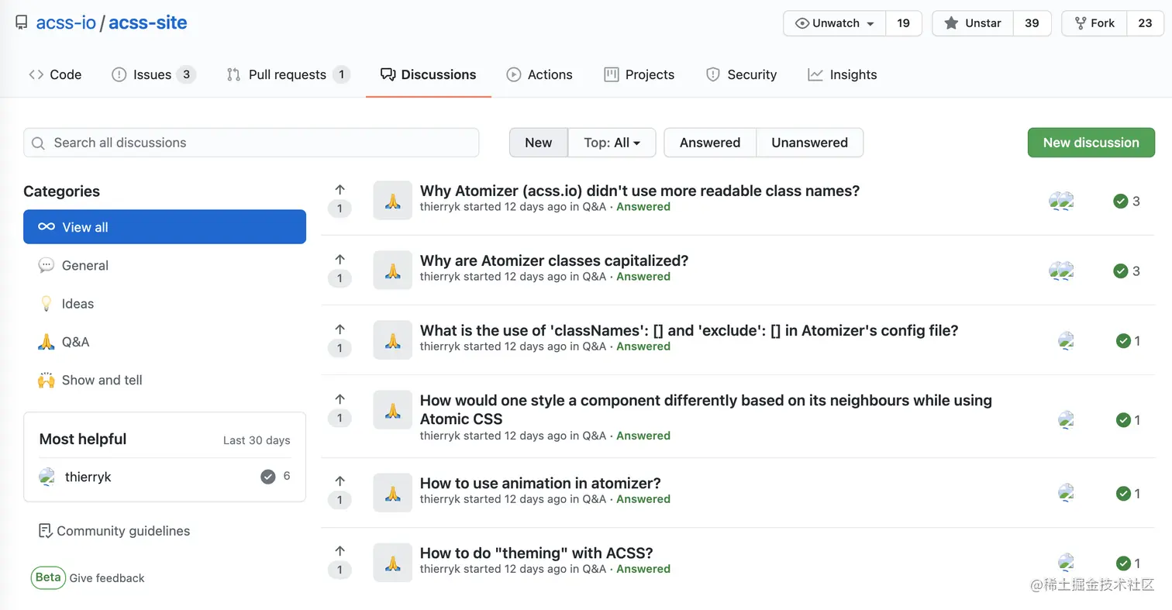Select the Ideas category
This screenshot has height=610, width=1172.
[78, 304]
